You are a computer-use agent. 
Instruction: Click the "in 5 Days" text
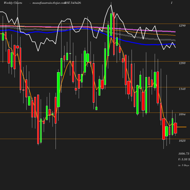(x=184, y=165)
